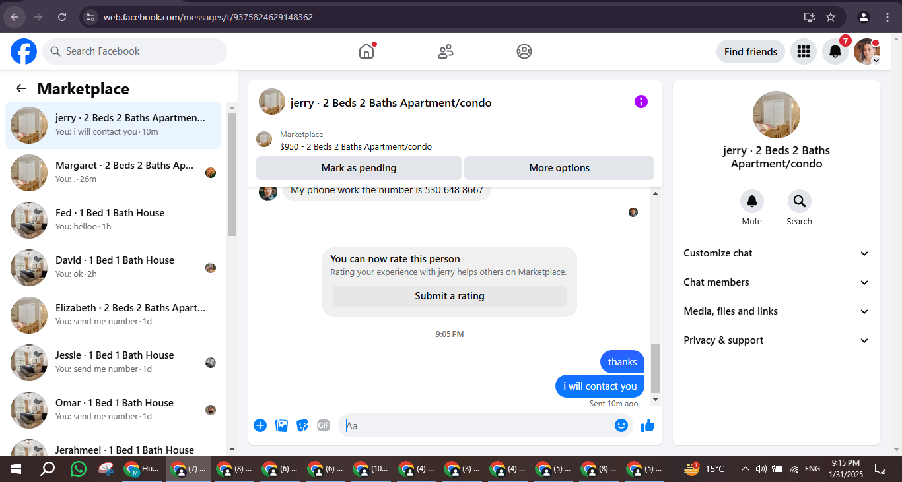The height and width of the screenshot is (482, 902).
Task: Select the David 1 Bed 1 Bath House chat
Action: pyautogui.click(x=113, y=268)
